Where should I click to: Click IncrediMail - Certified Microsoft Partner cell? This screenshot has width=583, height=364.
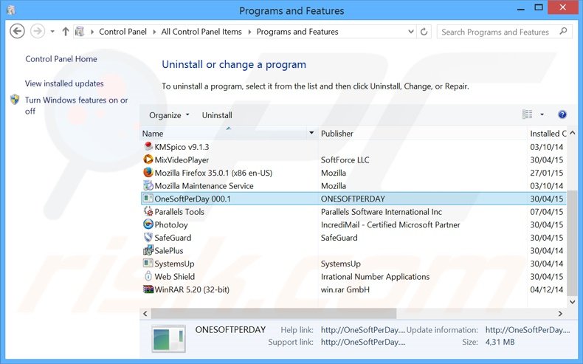coord(390,225)
